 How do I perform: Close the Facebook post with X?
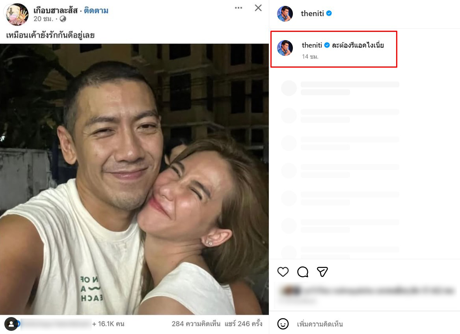(x=258, y=8)
